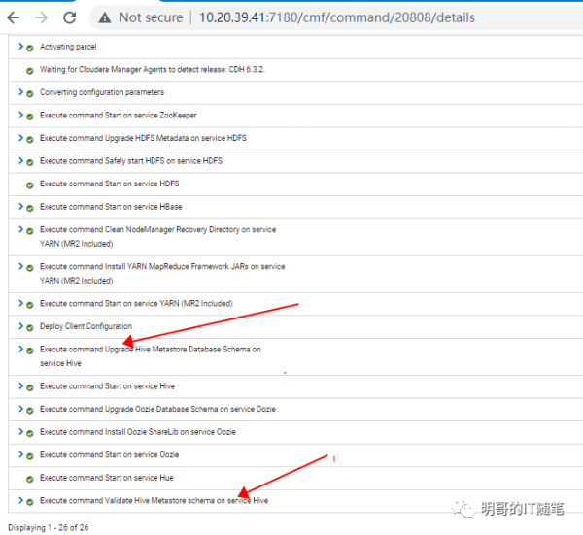The width and height of the screenshot is (583, 535).
Task: Expand Upgrade Hive Metastore Database Schema step
Action: tap(20, 349)
